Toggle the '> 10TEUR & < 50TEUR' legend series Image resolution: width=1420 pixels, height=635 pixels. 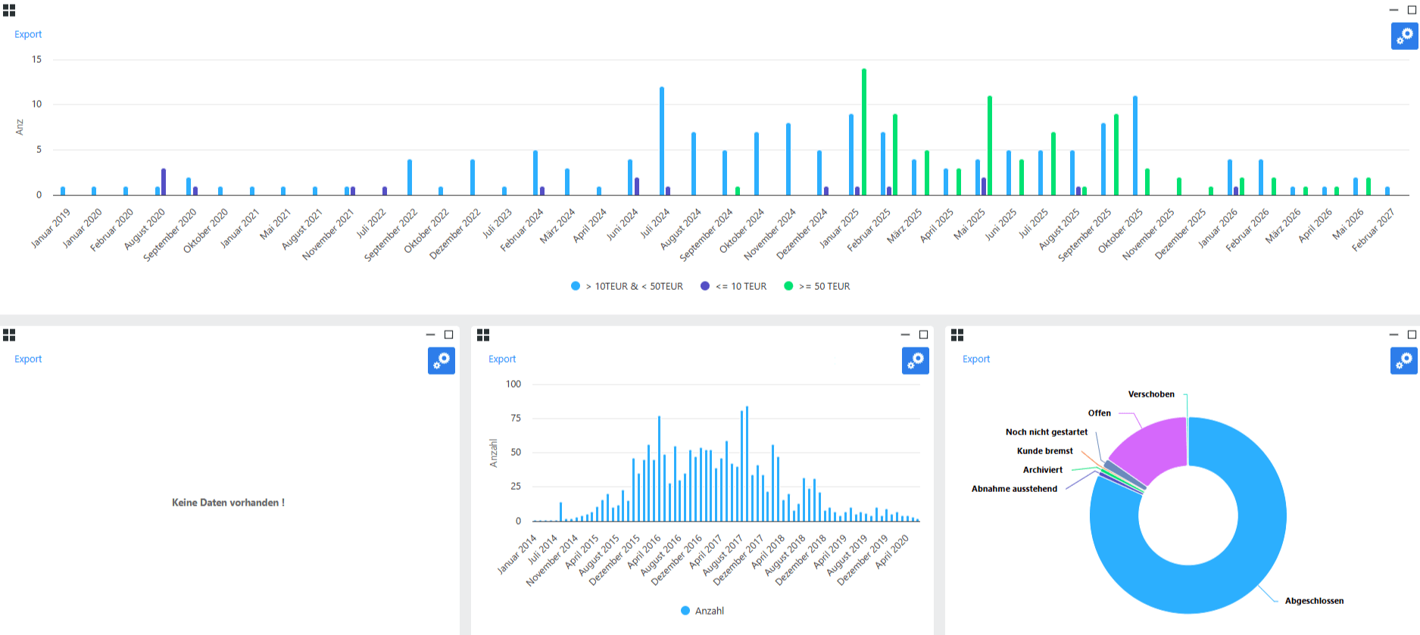[627, 286]
